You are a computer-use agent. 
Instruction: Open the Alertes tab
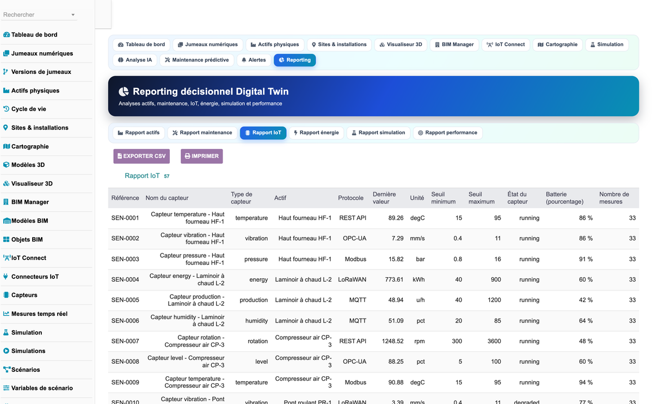coord(254,60)
